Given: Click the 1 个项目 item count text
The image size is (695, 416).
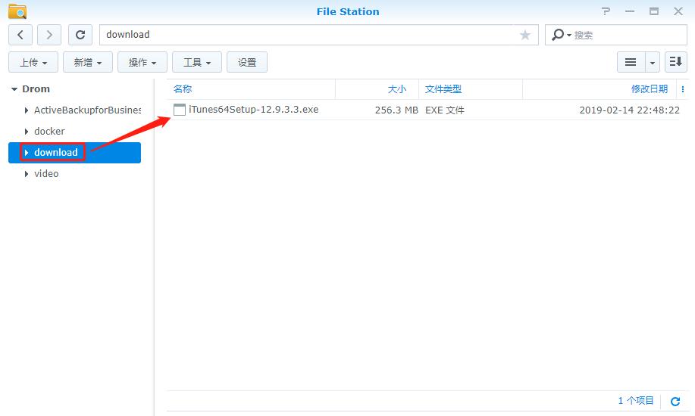Looking at the screenshot, I should coord(636,401).
